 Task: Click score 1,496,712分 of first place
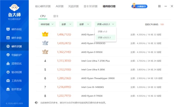64,35
